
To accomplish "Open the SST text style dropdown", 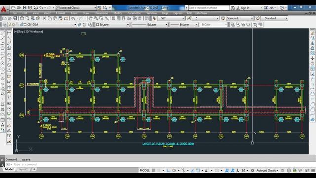I will coord(171,18).
